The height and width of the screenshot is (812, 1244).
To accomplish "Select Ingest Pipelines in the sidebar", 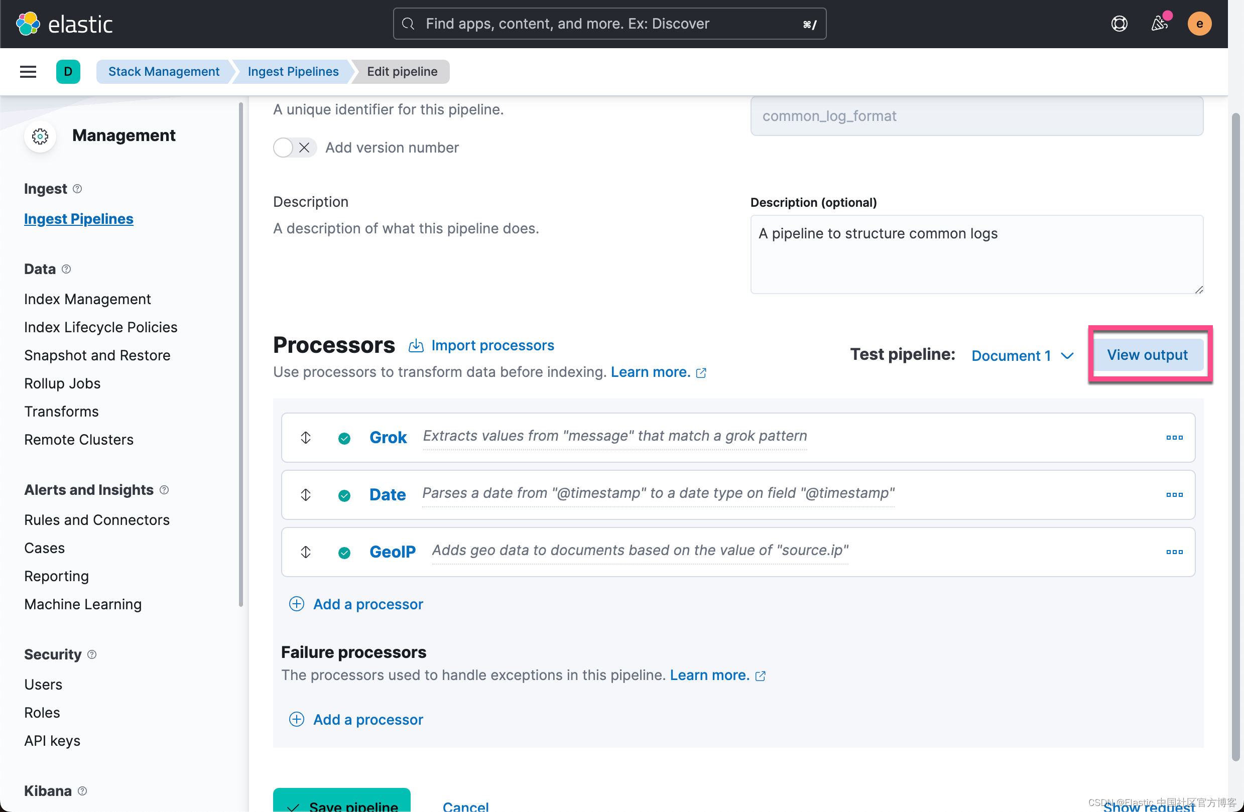I will click(x=78, y=218).
